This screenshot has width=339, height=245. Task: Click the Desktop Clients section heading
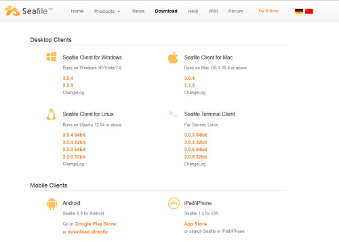pyautogui.click(x=51, y=40)
